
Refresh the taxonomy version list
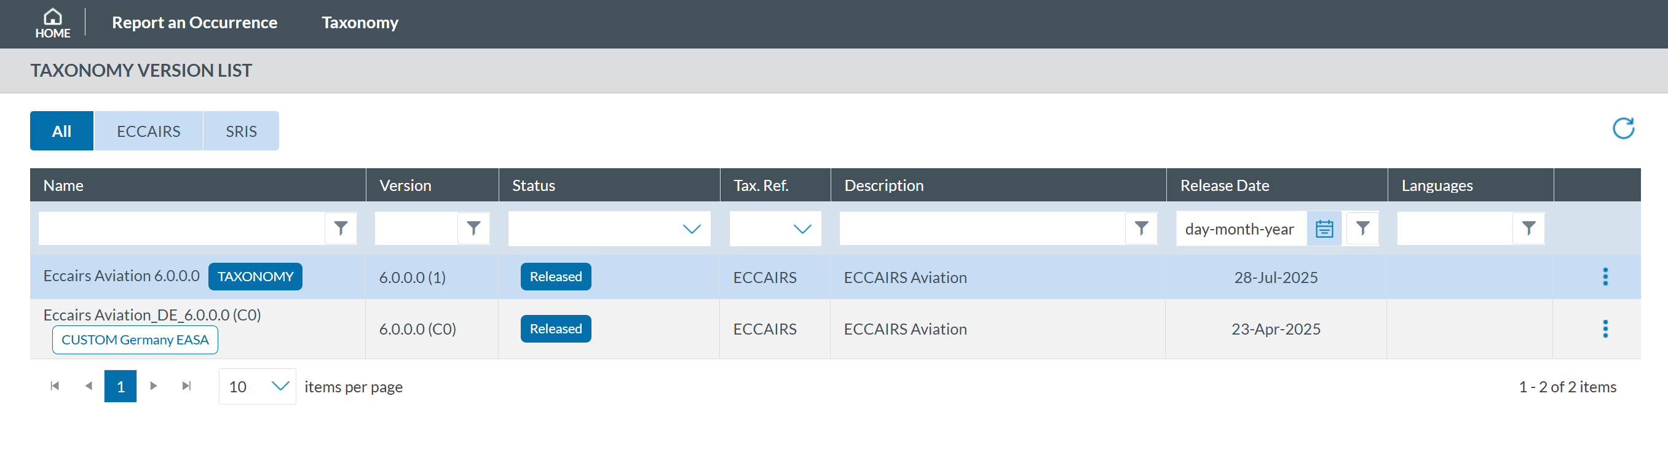pos(1623,128)
